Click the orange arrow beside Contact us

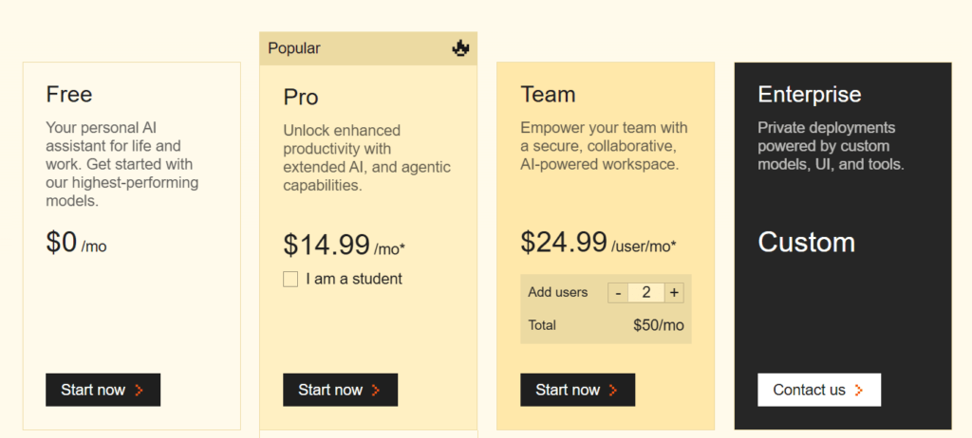(x=858, y=390)
